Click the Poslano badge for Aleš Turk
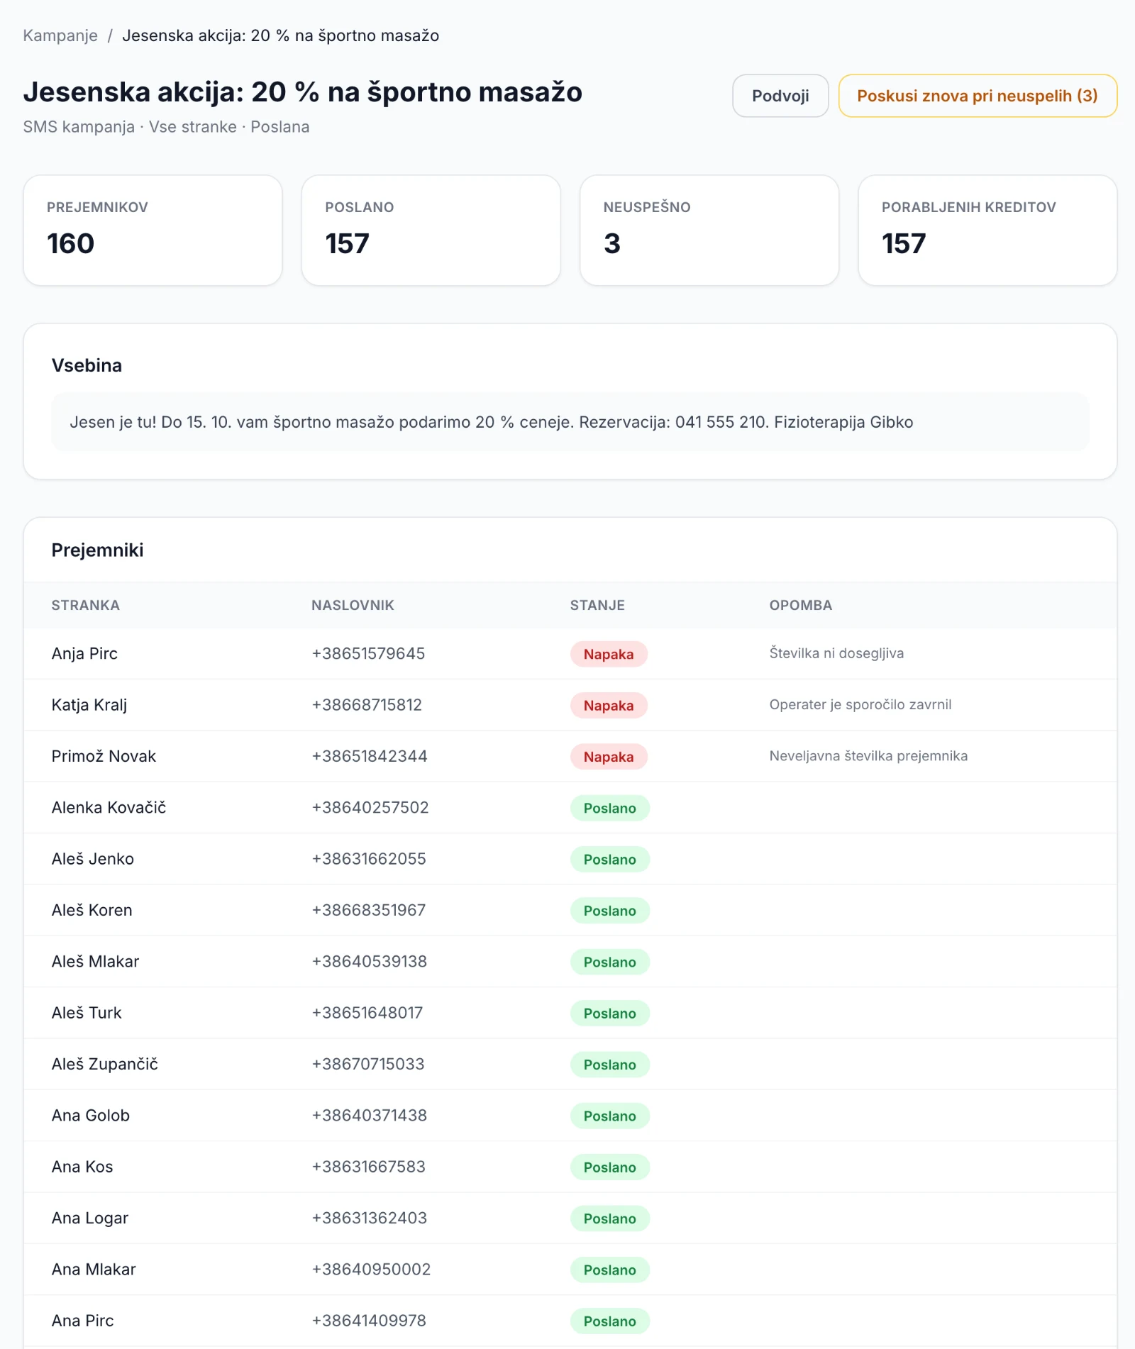The image size is (1135, 1349). (610, 1014)
